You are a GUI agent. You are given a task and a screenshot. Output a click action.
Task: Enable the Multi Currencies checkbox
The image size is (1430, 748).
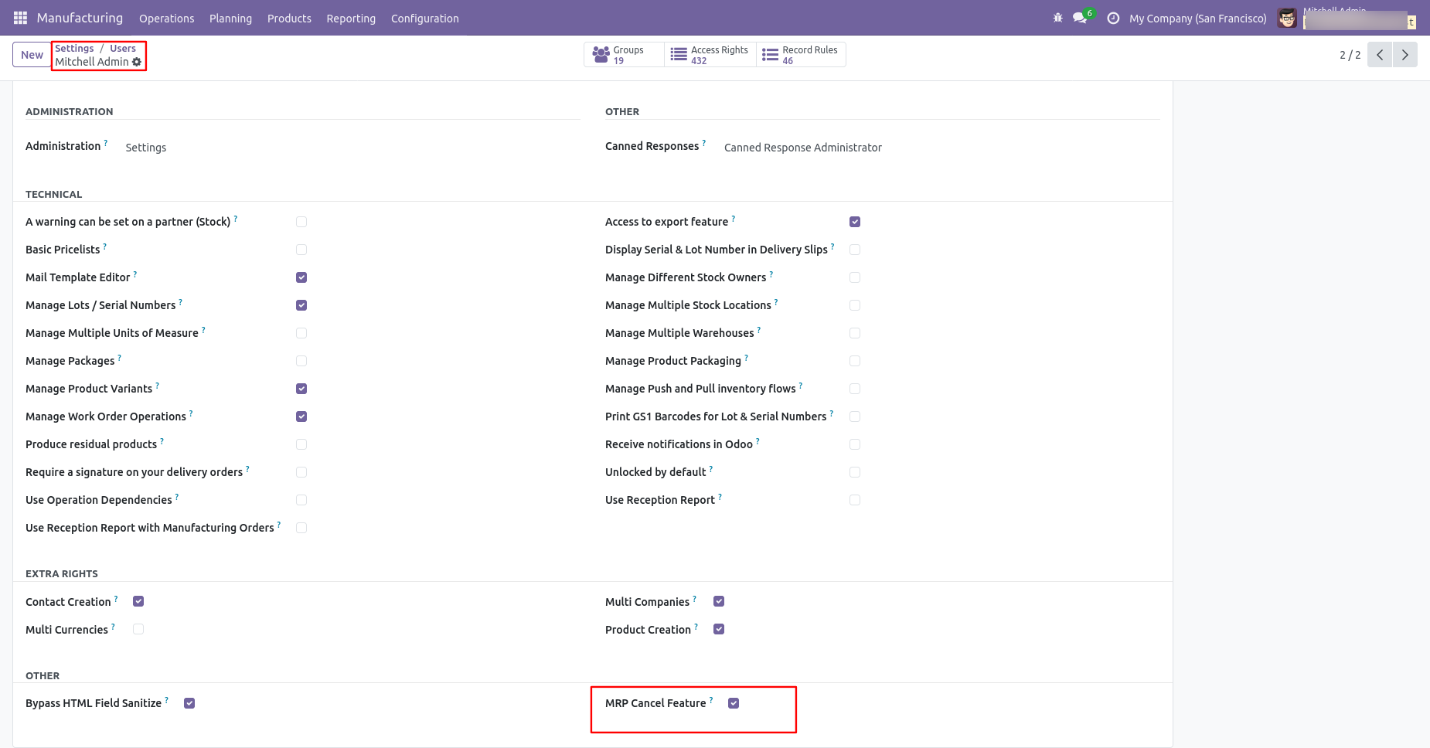(x=138, y=629)
